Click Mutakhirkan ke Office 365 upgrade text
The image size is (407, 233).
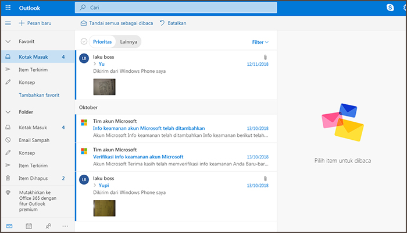(x=38, y=201)
